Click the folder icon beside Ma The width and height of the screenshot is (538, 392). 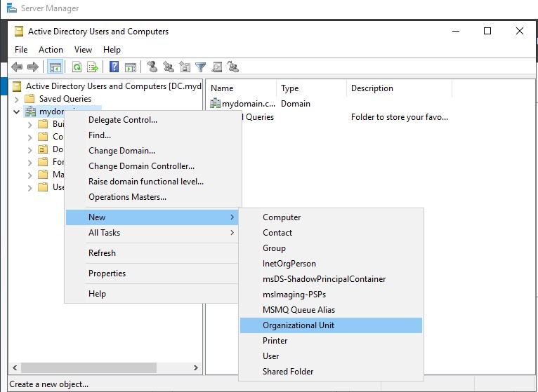pyautogui.click(x=43, y=175)
